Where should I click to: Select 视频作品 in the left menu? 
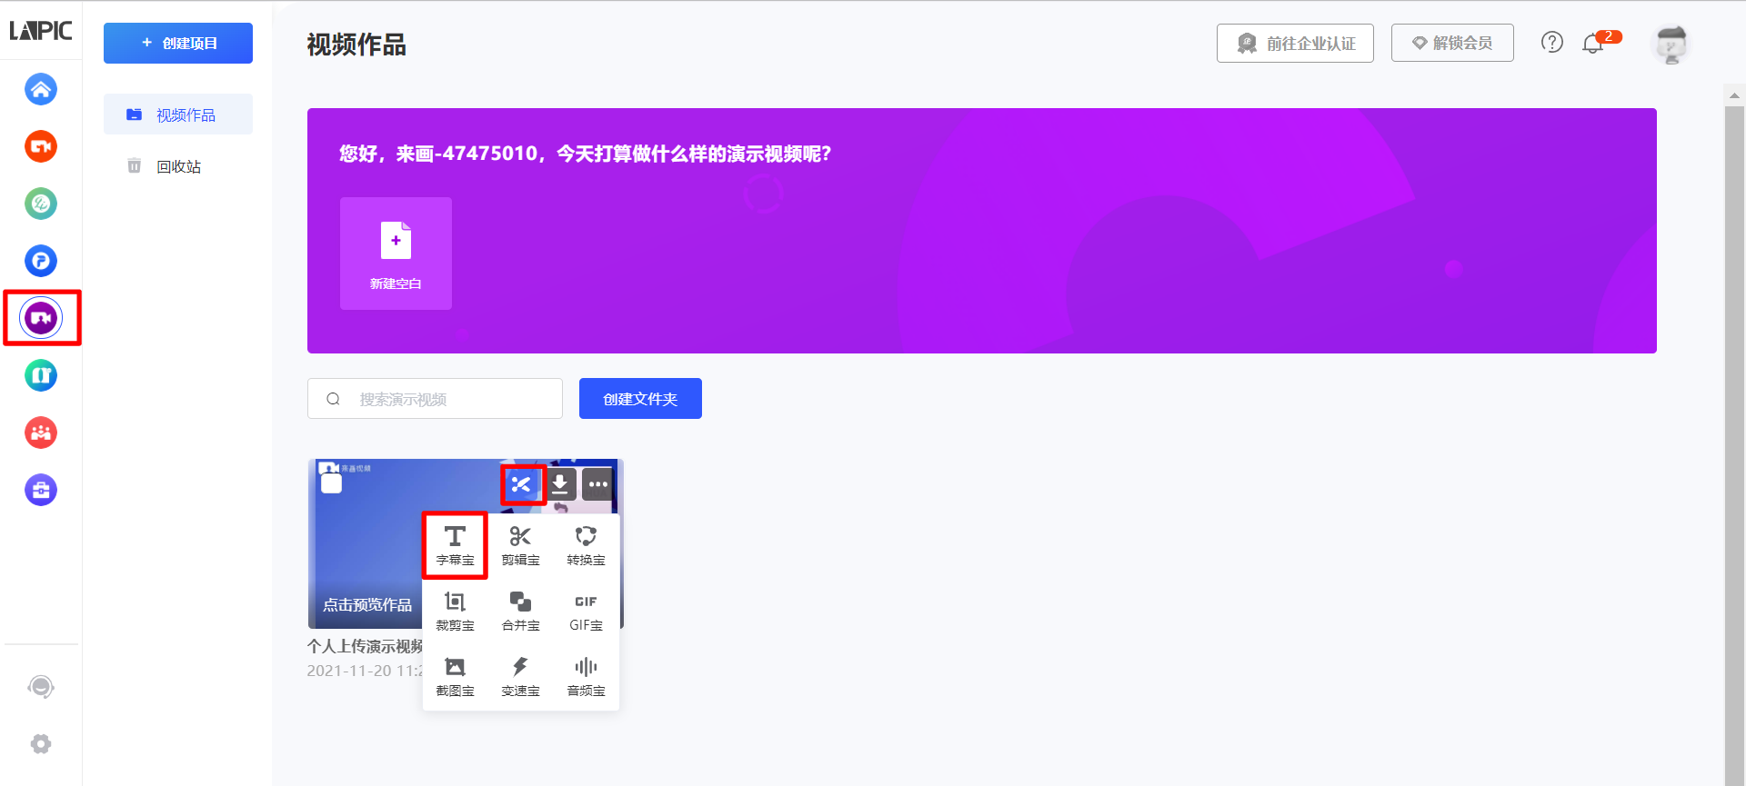pos(178,114)
